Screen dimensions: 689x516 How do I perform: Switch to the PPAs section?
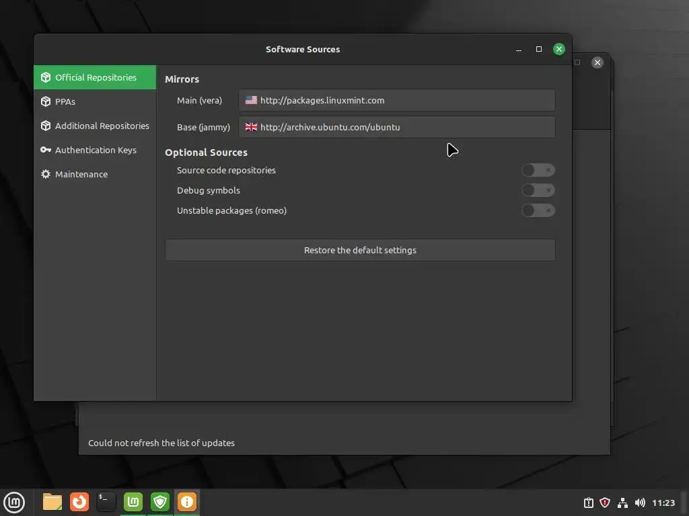pos(95,101)
